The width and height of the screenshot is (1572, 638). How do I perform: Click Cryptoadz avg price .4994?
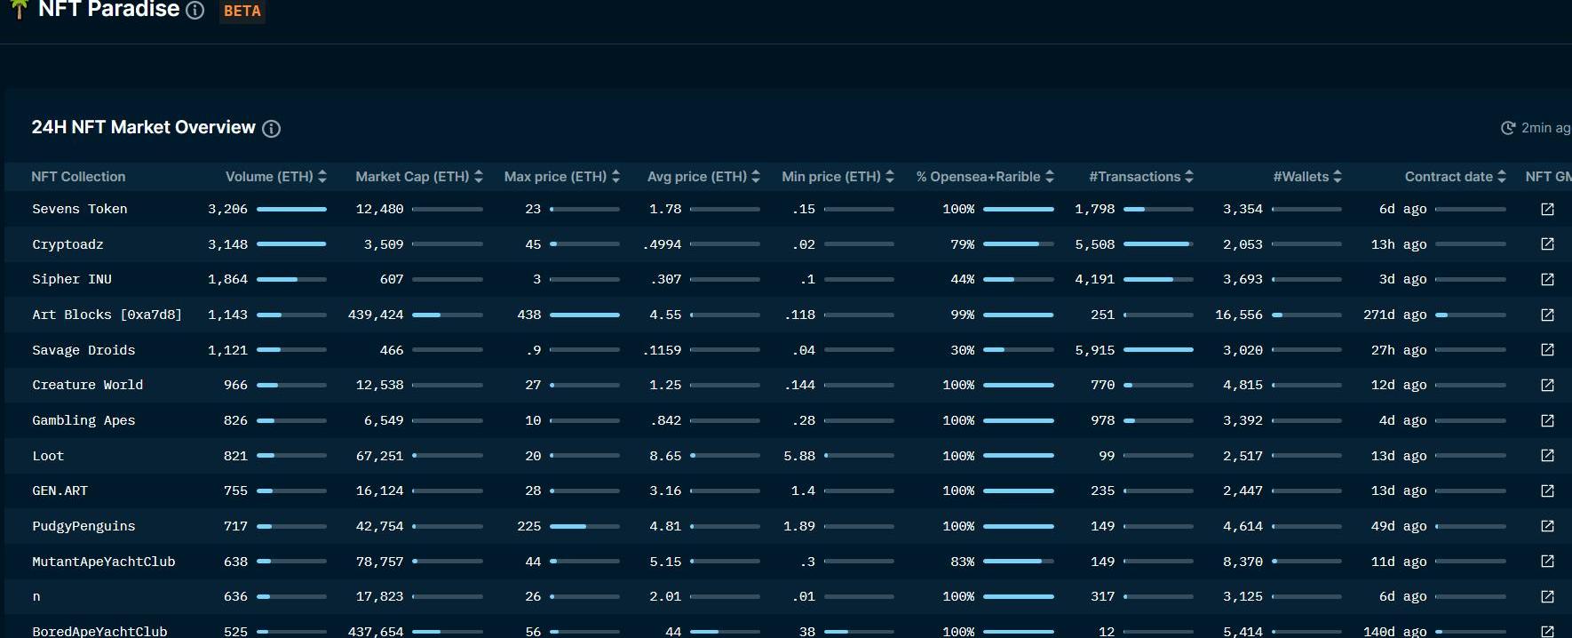(x=662, y=244)
